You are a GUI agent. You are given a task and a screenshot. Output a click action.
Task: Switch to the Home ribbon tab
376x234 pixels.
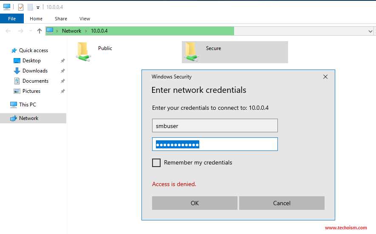pos(36,19)
